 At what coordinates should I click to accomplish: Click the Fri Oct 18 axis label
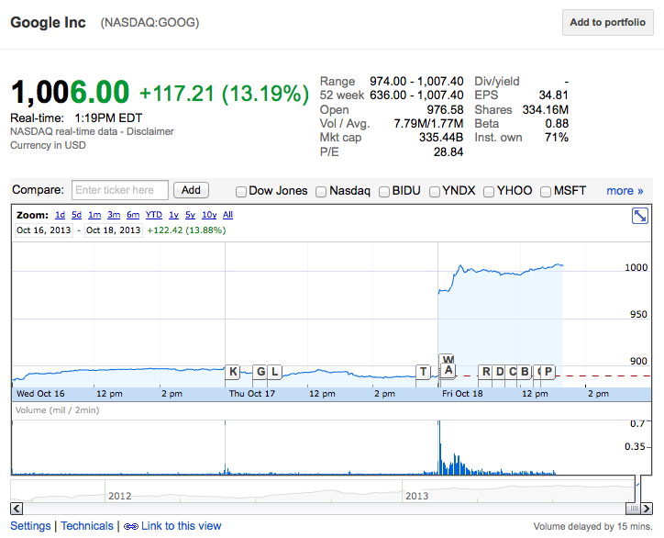tap(462, 394)
